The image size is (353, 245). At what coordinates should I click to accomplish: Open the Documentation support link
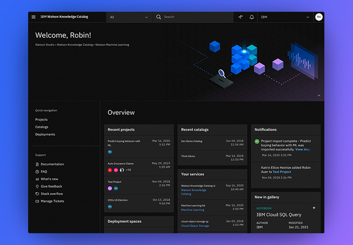pyautogui.click(x=52, y=164)
